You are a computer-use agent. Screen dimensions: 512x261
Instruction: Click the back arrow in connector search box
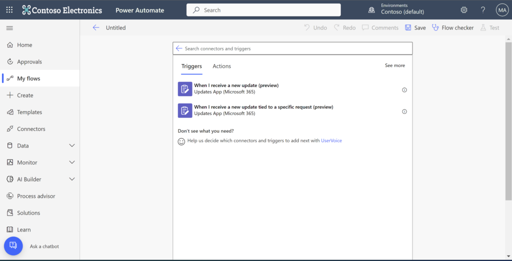point(179,48)
